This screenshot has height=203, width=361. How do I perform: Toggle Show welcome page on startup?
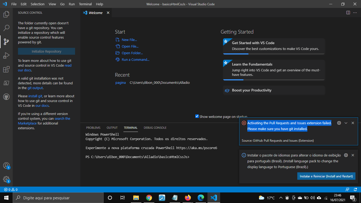click(x=197, y=116)
